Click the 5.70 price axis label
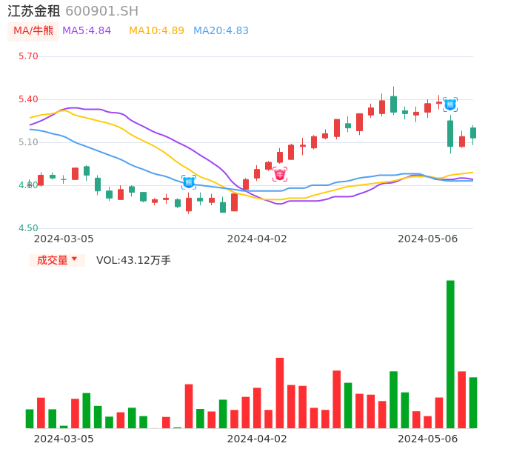 (28, 56)
